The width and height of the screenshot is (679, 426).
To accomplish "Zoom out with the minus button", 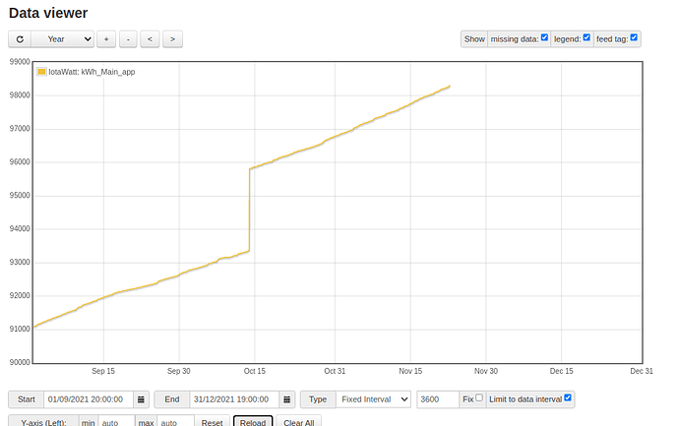I will (128, 39).
